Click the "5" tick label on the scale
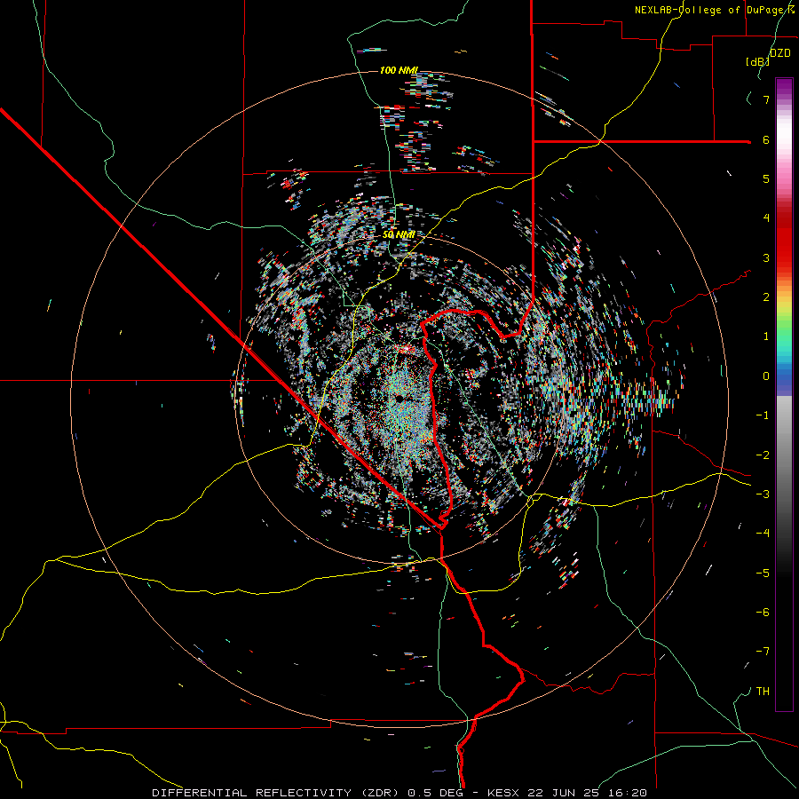The width and height of the screenshot is (799, 799). pos(766,178)
